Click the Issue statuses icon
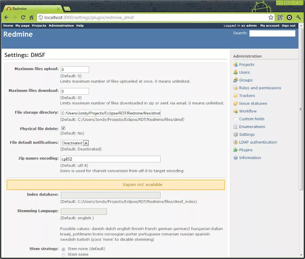This screenshot has width=305, height=259. click(236, 104)
